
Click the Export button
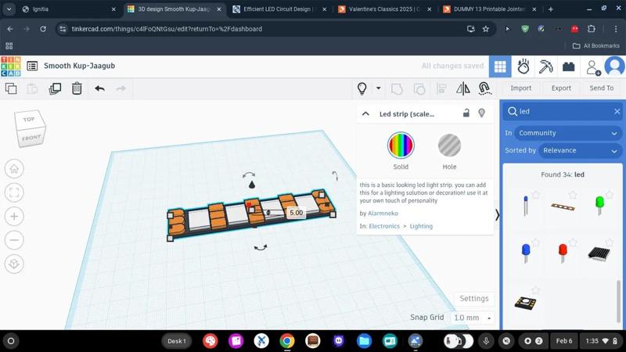[x=561, y=88]
